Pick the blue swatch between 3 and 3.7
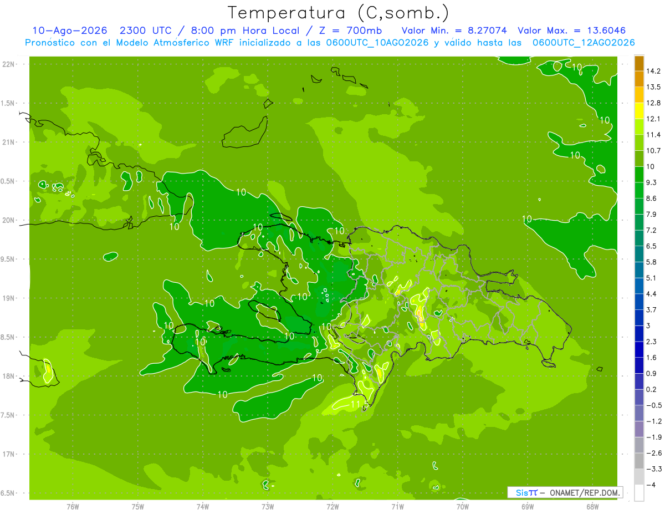 click(639, 318)
